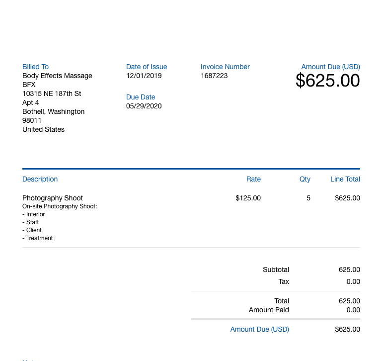Click the Subtotal label

pyautogui.click(x=276, y=270)
